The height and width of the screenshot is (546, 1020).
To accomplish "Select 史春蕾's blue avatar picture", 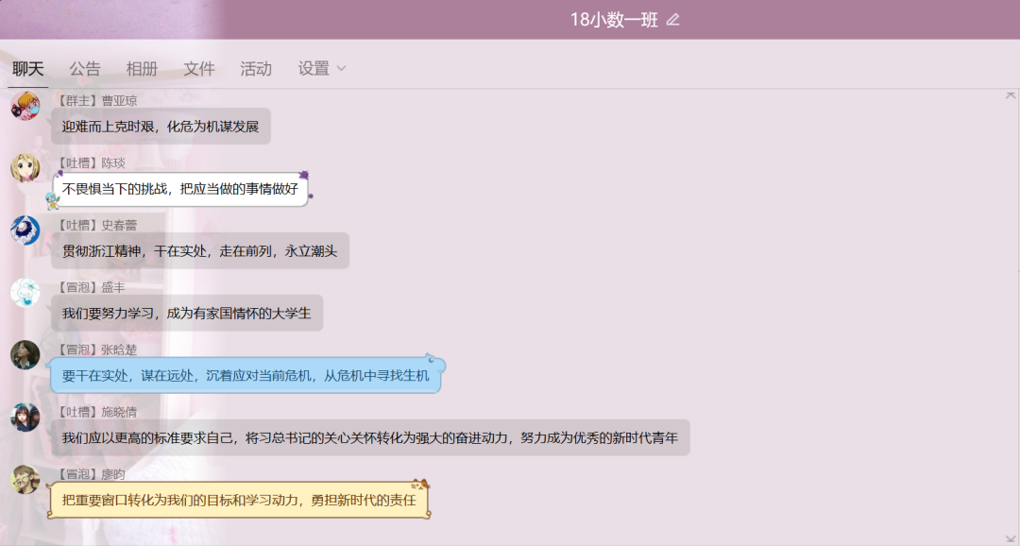I will click(25, 230).
